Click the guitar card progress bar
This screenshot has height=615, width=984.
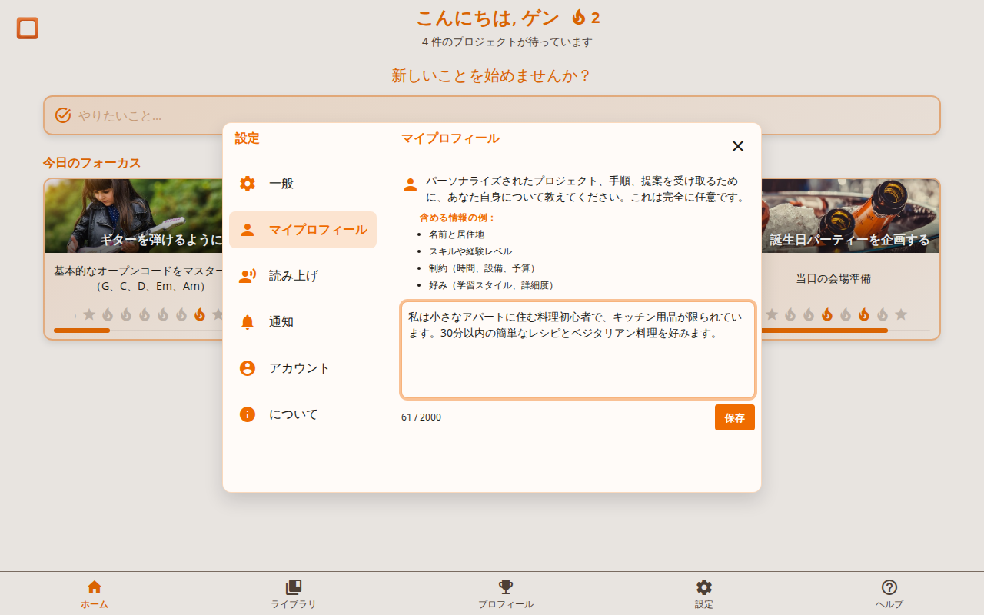coord(138,331)
